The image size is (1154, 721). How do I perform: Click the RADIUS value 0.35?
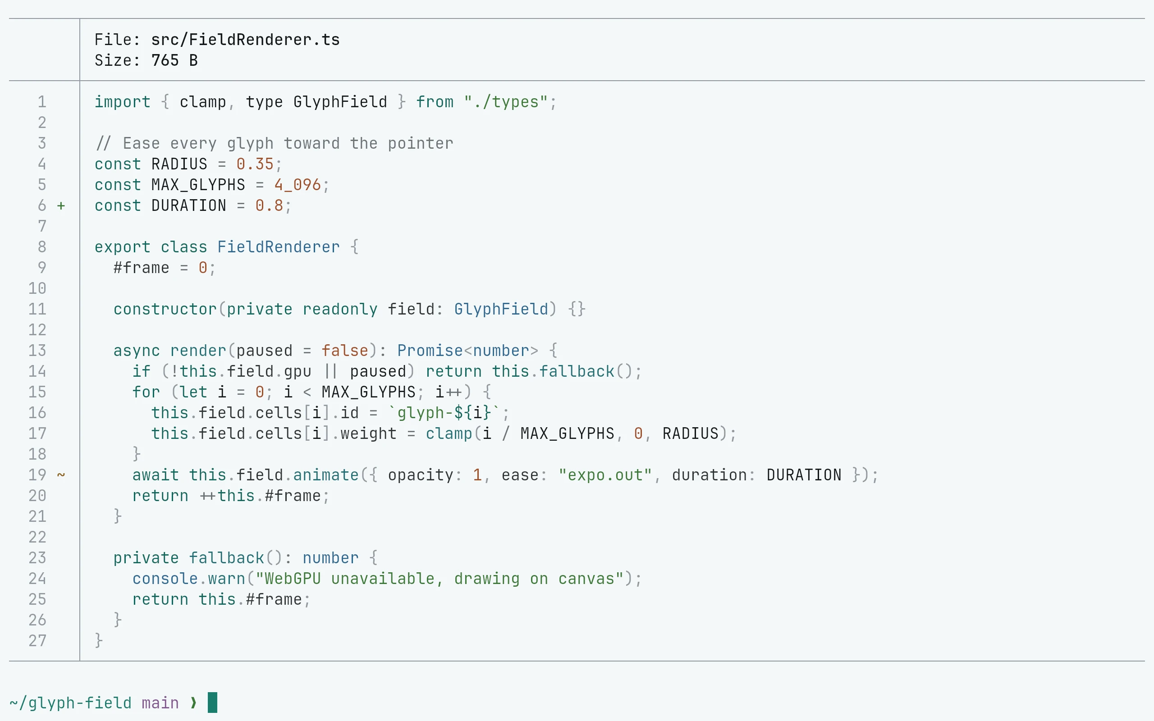(x=255, y=164)
